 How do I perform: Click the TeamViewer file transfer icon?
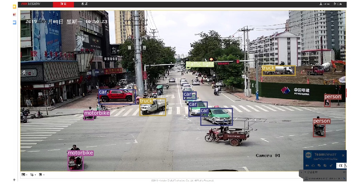pos(324,166)
